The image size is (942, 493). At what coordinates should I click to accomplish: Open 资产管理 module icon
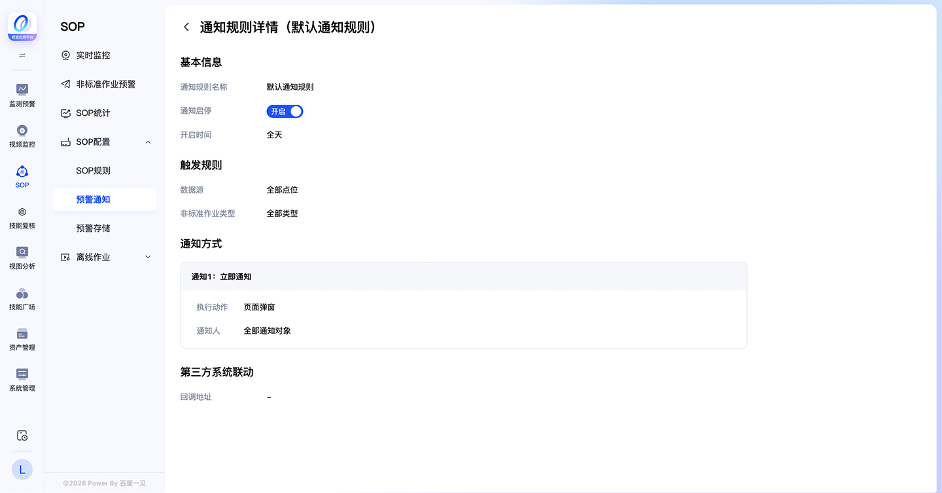click(22, 334)
